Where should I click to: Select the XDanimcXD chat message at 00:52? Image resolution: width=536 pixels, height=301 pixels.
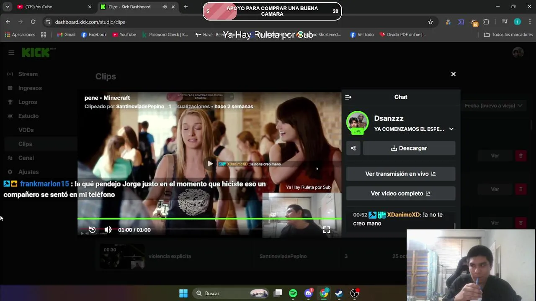400,219
